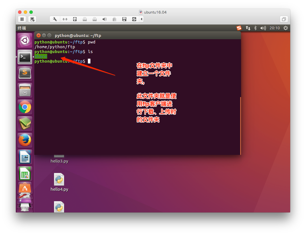
Task: Toggle VM sound device in toolbar
Action: pos(104,19)
